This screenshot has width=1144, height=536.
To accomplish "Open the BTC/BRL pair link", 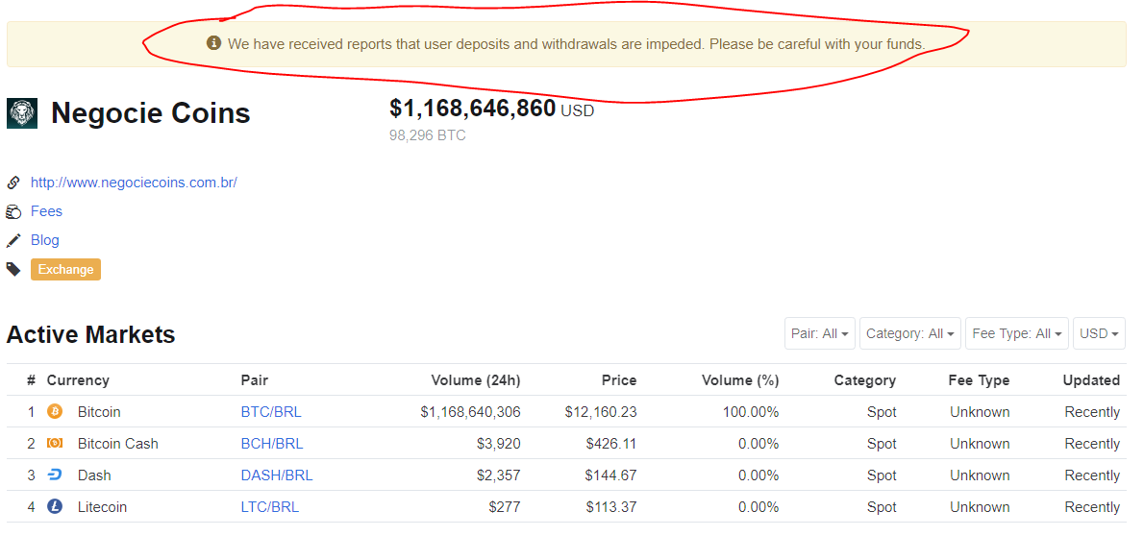I will 271,412.
